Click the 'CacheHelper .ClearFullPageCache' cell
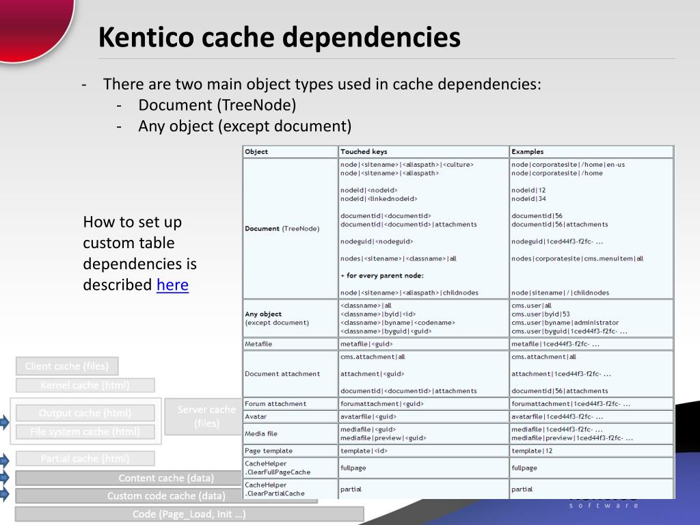Screen dimensions: 700x525 (290, 468)
